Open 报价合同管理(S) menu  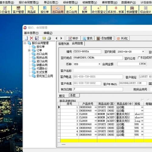click(29, 2)
